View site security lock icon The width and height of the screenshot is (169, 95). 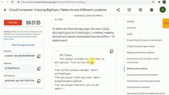point(18,2)
